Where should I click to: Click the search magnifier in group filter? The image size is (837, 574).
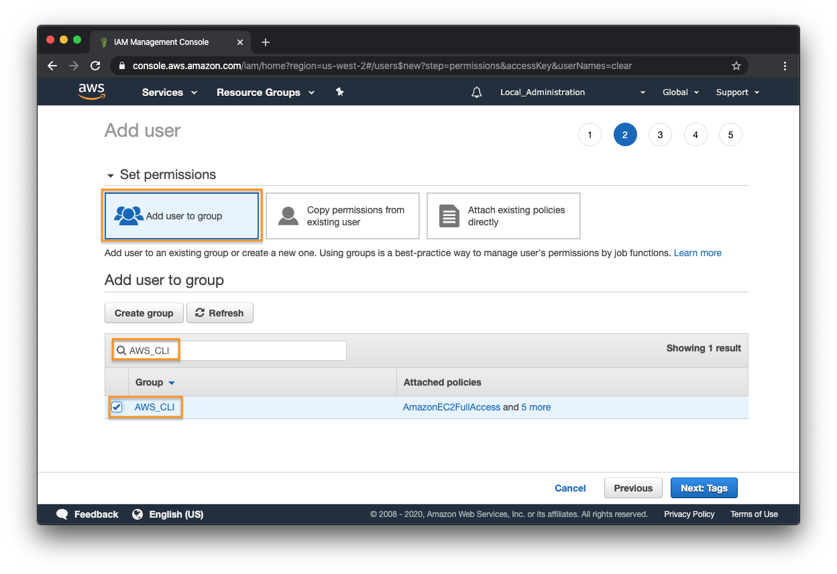click(121, 350)
